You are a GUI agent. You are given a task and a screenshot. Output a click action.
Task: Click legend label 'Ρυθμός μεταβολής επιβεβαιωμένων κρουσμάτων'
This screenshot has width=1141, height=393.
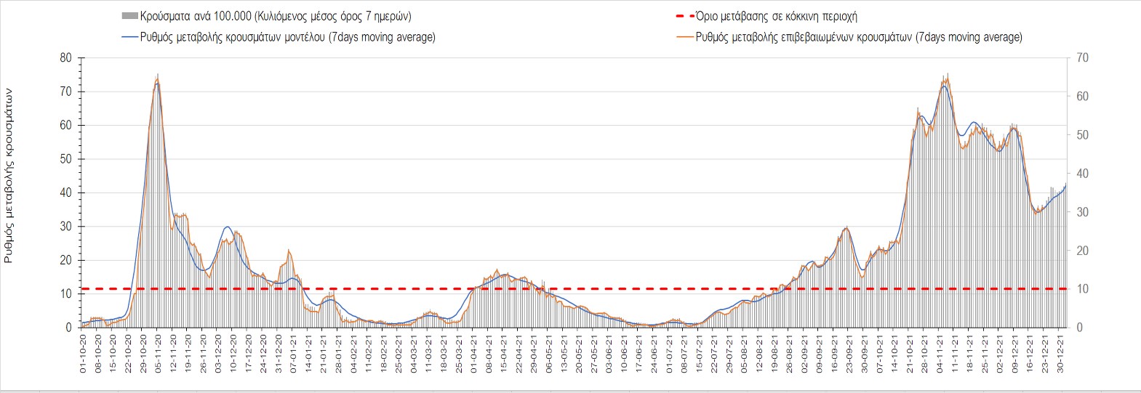(x=859, y=37)
